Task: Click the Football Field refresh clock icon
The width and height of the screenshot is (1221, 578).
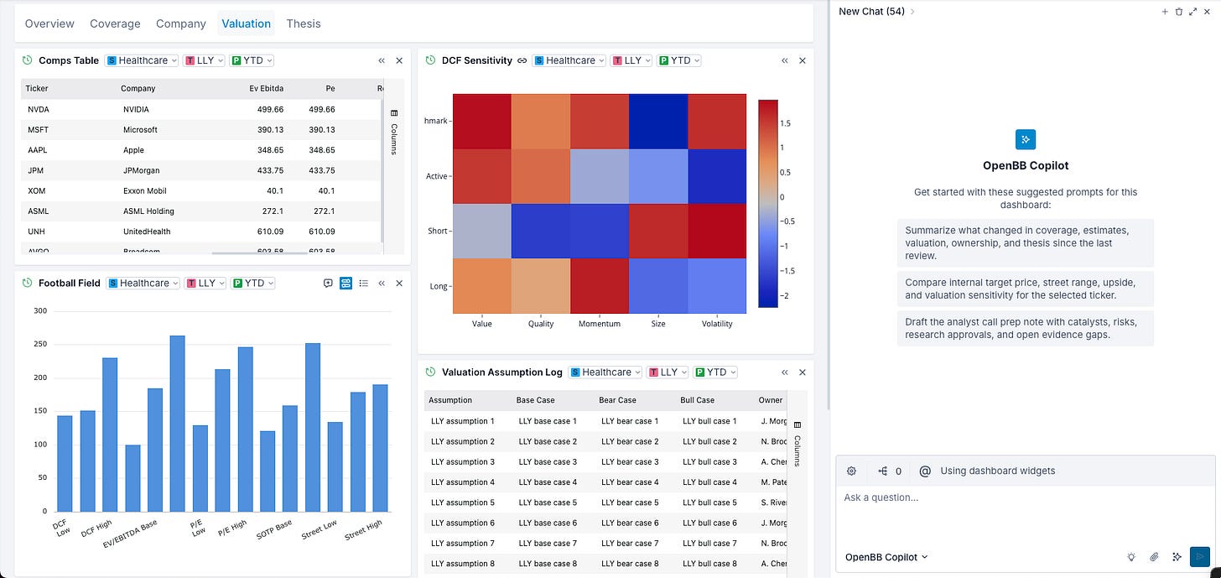Action: [27, 284]
